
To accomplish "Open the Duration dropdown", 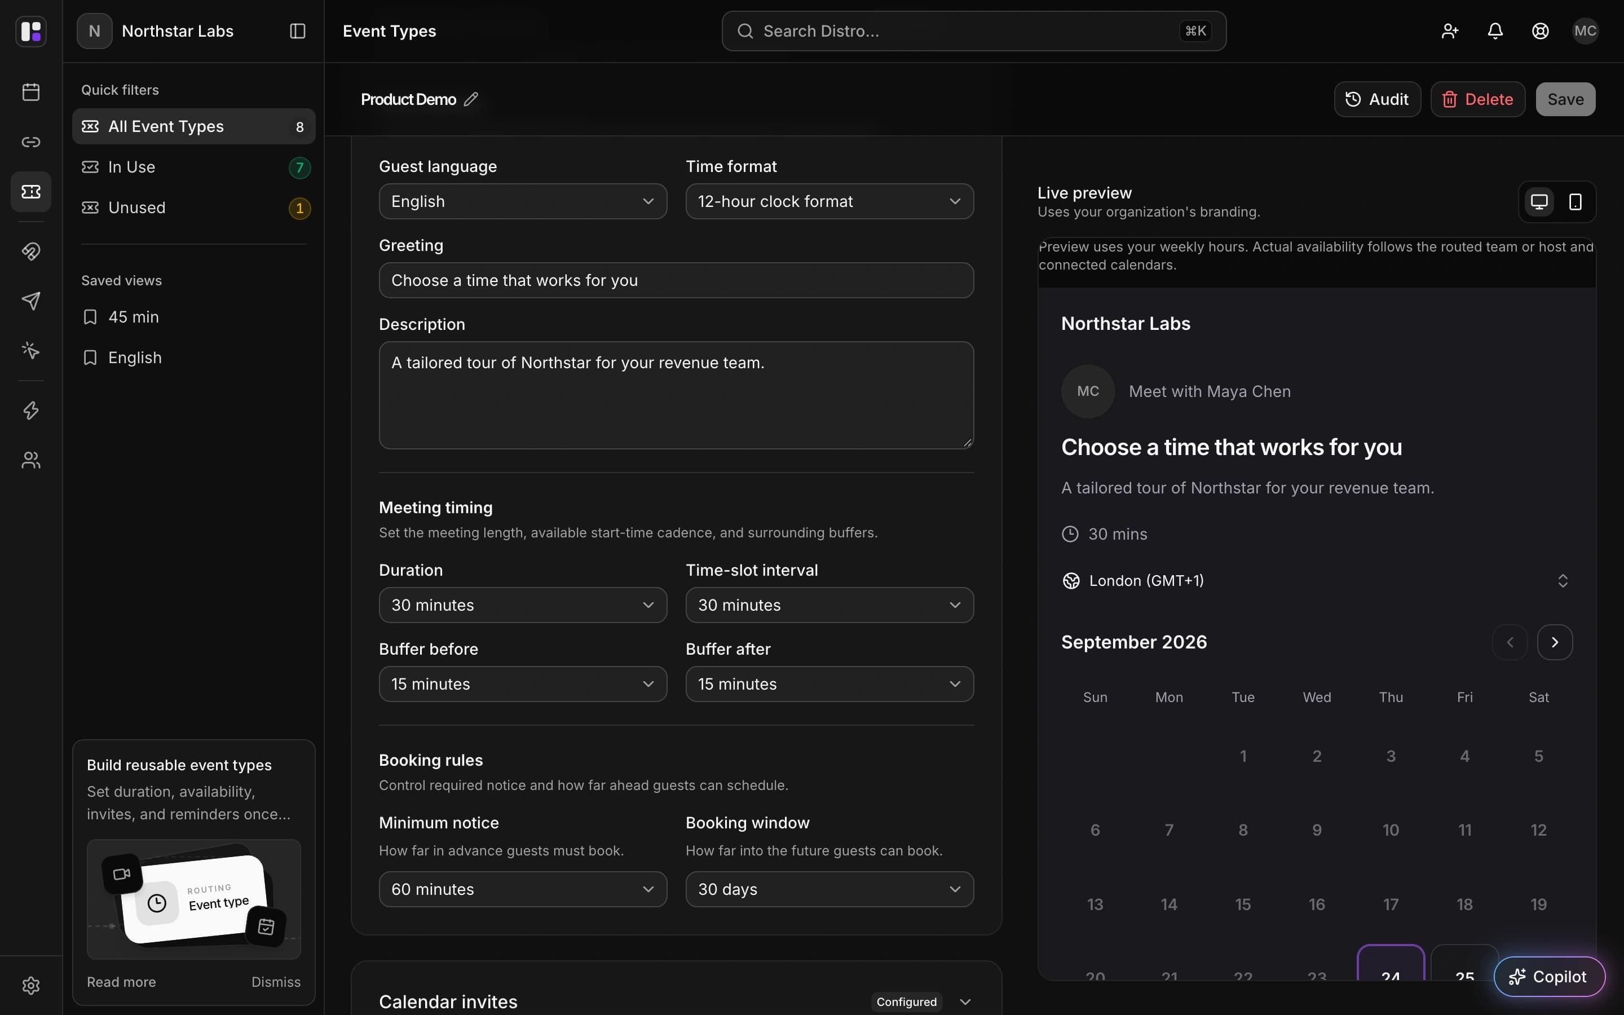I will (x=523, y=605).
